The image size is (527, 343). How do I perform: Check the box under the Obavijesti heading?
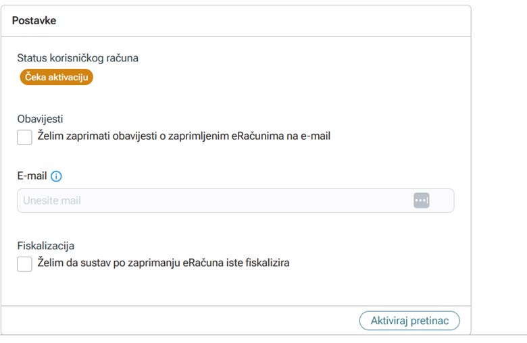(x=24, y=137)
